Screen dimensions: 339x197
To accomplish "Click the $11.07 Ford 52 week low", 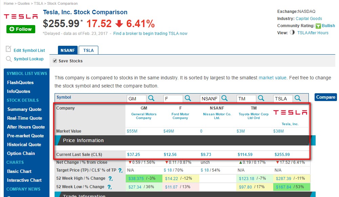I will coord(171,187).
